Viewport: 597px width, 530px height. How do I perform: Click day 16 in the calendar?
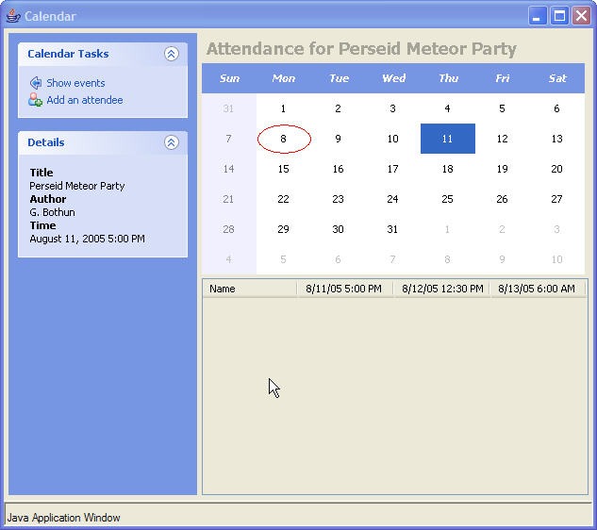(x=338, y=169)
